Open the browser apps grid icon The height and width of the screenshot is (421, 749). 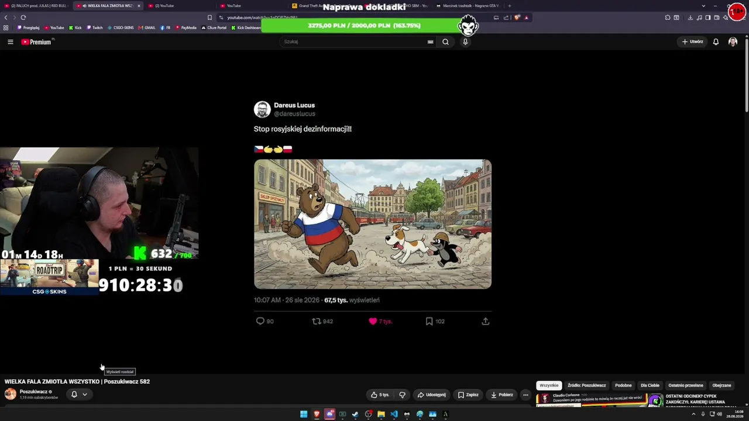[x=6, y=27]
